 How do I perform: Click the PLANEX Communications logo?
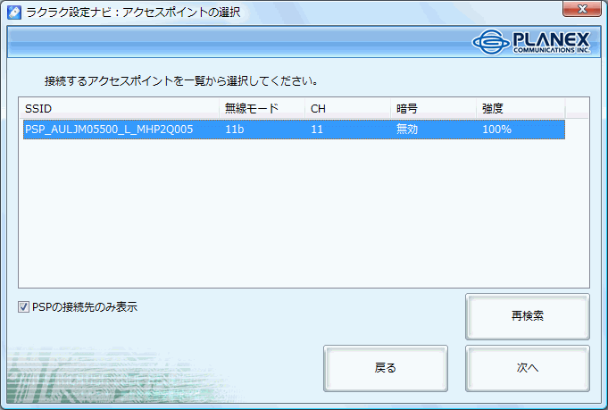[x=531, y=42]
